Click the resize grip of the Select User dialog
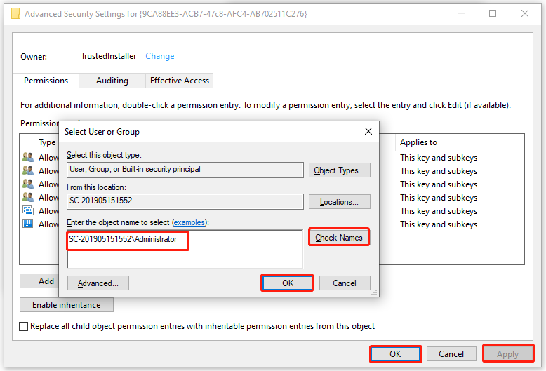 tap(374, 292)
